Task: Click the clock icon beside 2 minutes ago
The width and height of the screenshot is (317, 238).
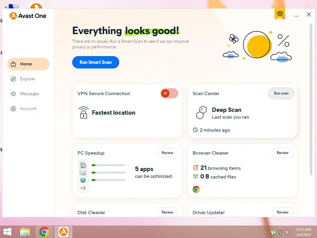Action: click(195, 130)
